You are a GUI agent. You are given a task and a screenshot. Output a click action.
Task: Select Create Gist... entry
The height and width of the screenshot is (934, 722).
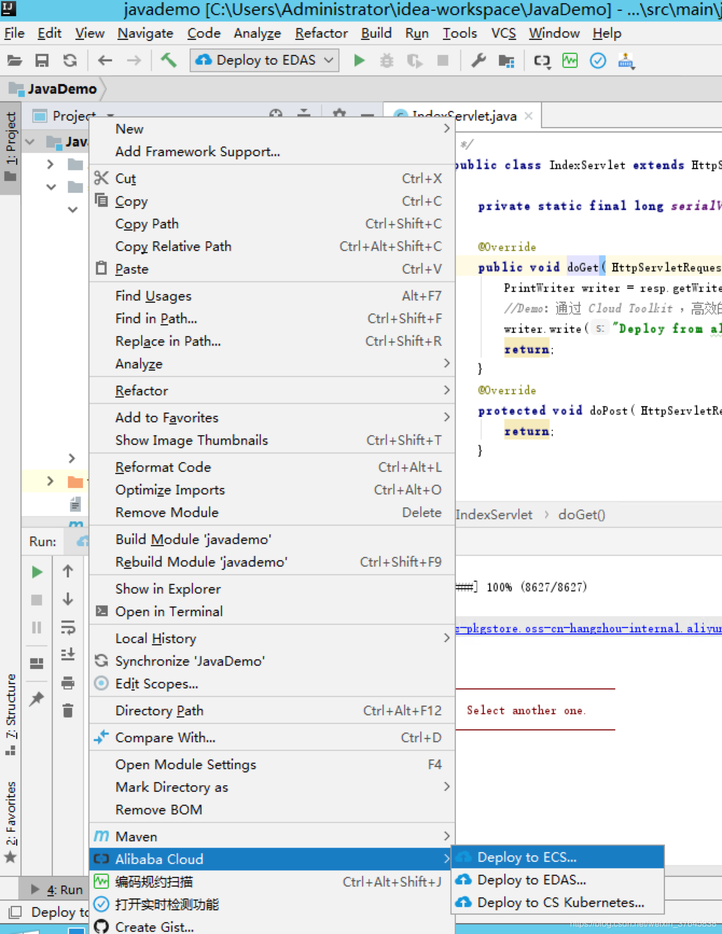click(272, 926)
